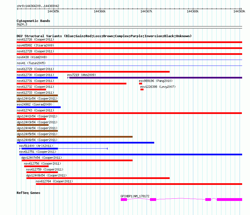250x215 pixels.
Task: Open the brown nsv612733 (Cooper2011) complex bar
Action: pyautogui.click(x=37, y=95)
